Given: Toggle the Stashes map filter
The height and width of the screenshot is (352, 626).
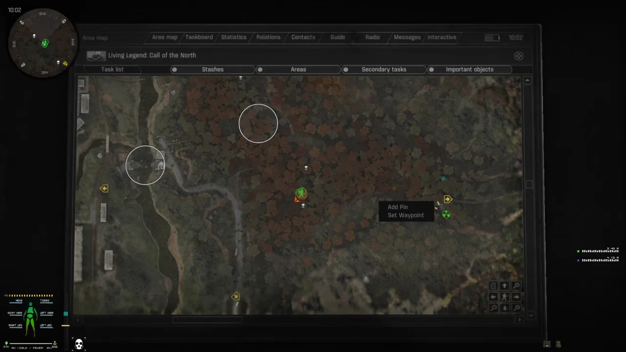Looking at the screenshot, I should point(212,69).
